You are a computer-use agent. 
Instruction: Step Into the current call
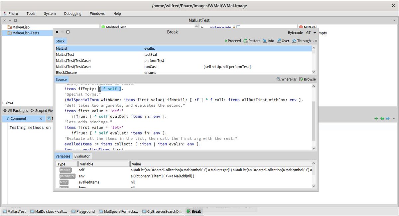[268, 41]
